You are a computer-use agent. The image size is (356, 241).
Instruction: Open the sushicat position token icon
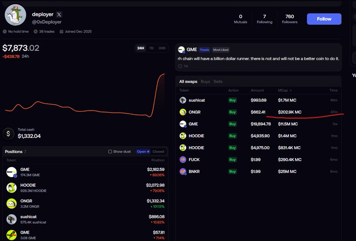click(12, 220)
